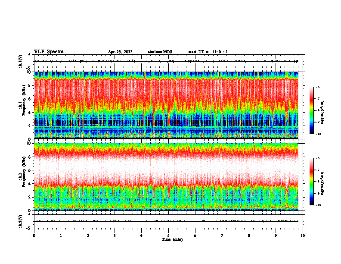
Task: Click the "8" kHz tick of ch.1 spectrogram
Action: point(30,85)
